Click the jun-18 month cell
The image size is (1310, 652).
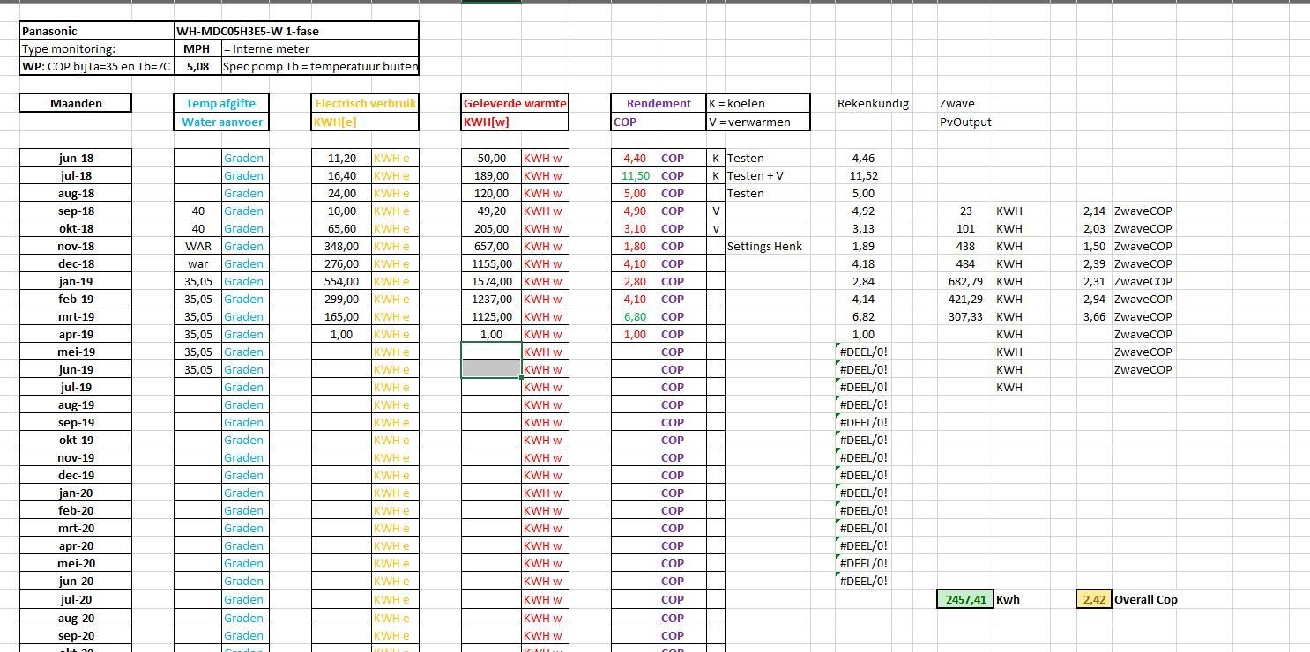tap(76, 158)
